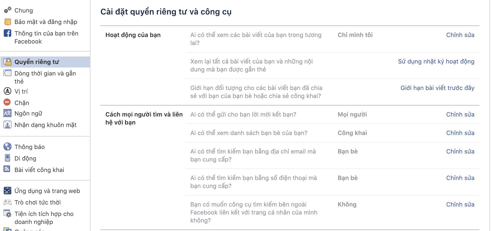Viewport: 492px width, 231px height.
Task: Click the globe icon next to Thông báo
Action: 7,146
